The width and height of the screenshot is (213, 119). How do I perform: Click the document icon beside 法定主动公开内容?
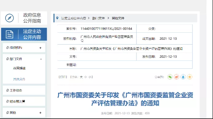[10, 34]
